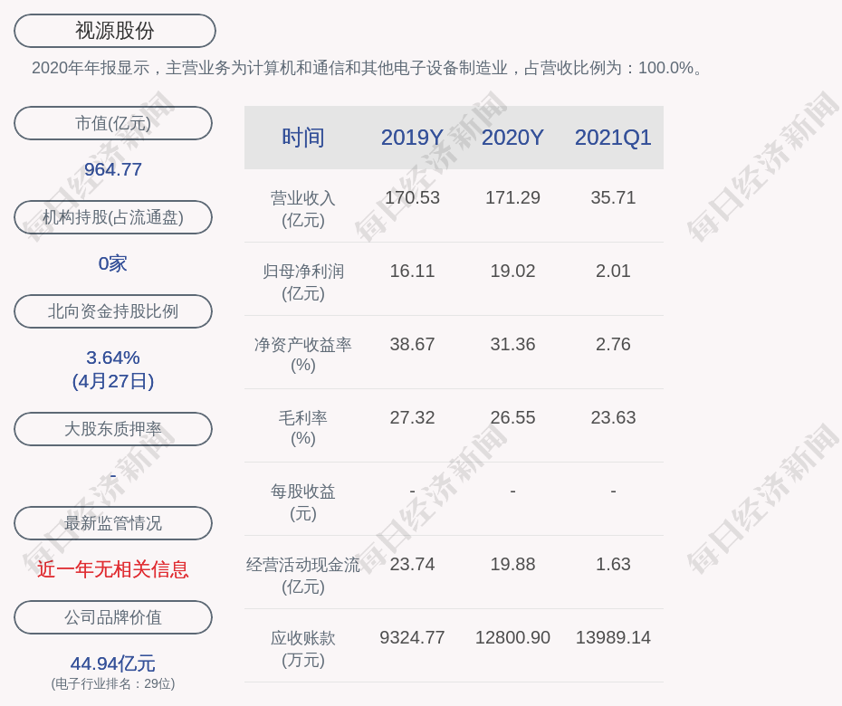Click the net profit value 2.01
The width and height of the screenshot is (842, 706).
pyautogui.click(x=613, y=272)
